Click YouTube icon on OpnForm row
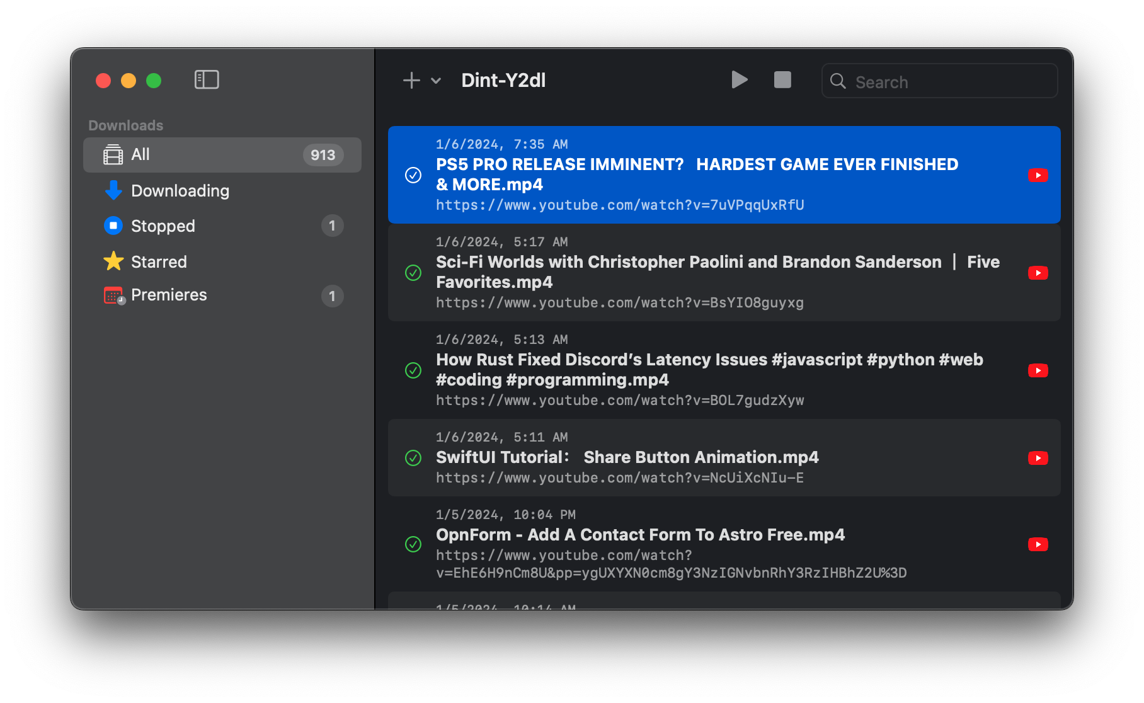1144x703 pixels. 1038,544
